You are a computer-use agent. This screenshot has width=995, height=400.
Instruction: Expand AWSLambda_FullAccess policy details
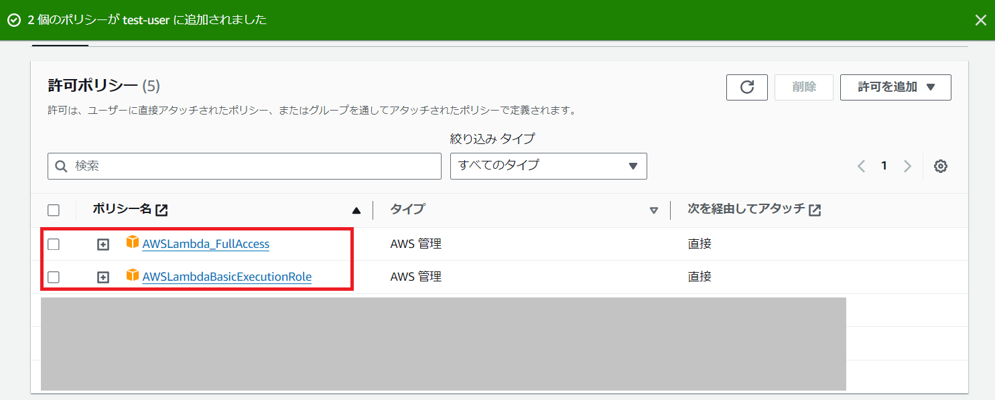(x=103, y=245)
